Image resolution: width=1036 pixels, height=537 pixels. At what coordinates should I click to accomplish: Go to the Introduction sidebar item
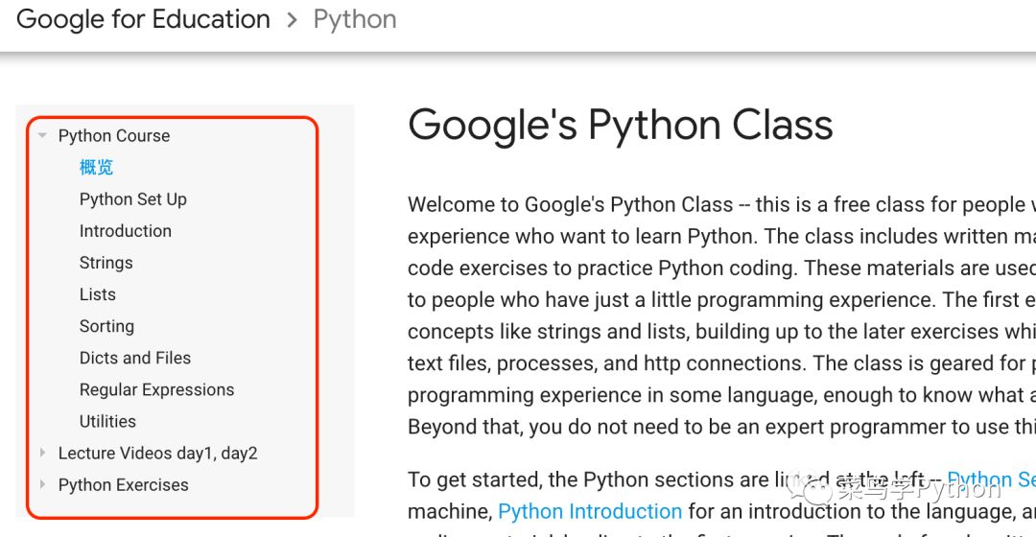coord(126,231)
